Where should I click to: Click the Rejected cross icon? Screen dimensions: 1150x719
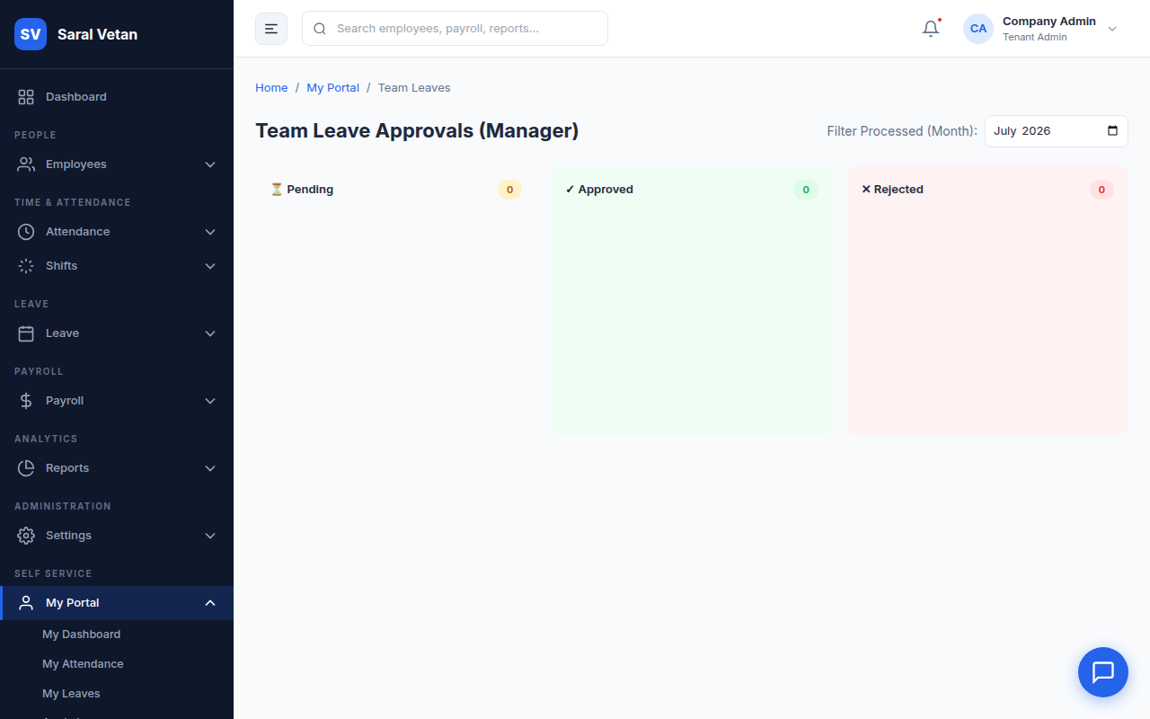pos(866,190)
